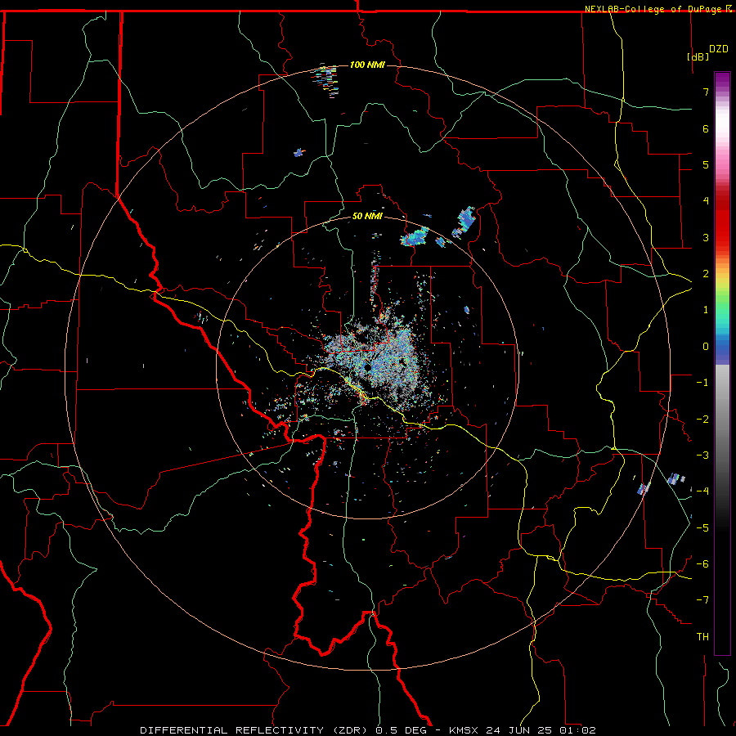The width and height of the screenshot is (736, 736).
Task: Click the striped radar echo near 100 NMI label
Action: 326,80
